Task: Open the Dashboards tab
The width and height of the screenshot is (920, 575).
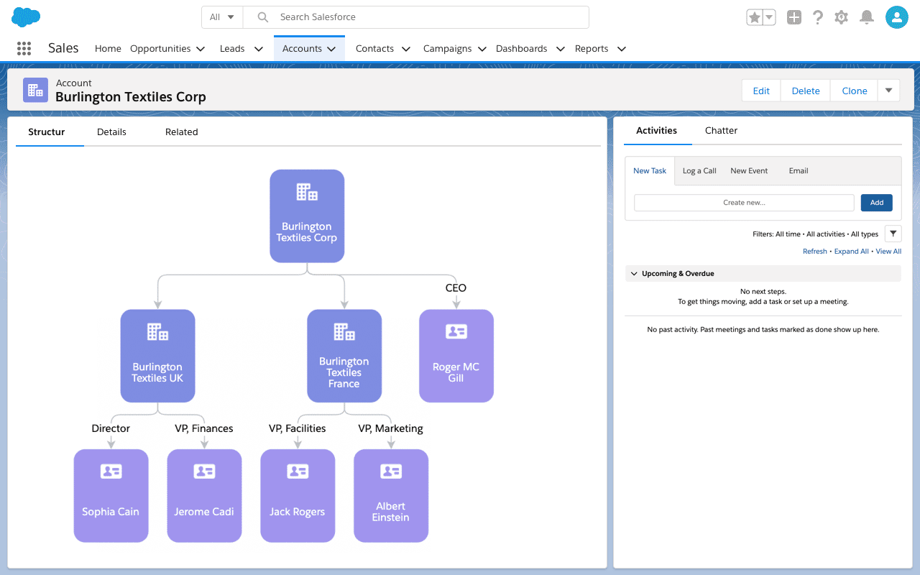Action: pyautogui.click(x=522, y=49)
